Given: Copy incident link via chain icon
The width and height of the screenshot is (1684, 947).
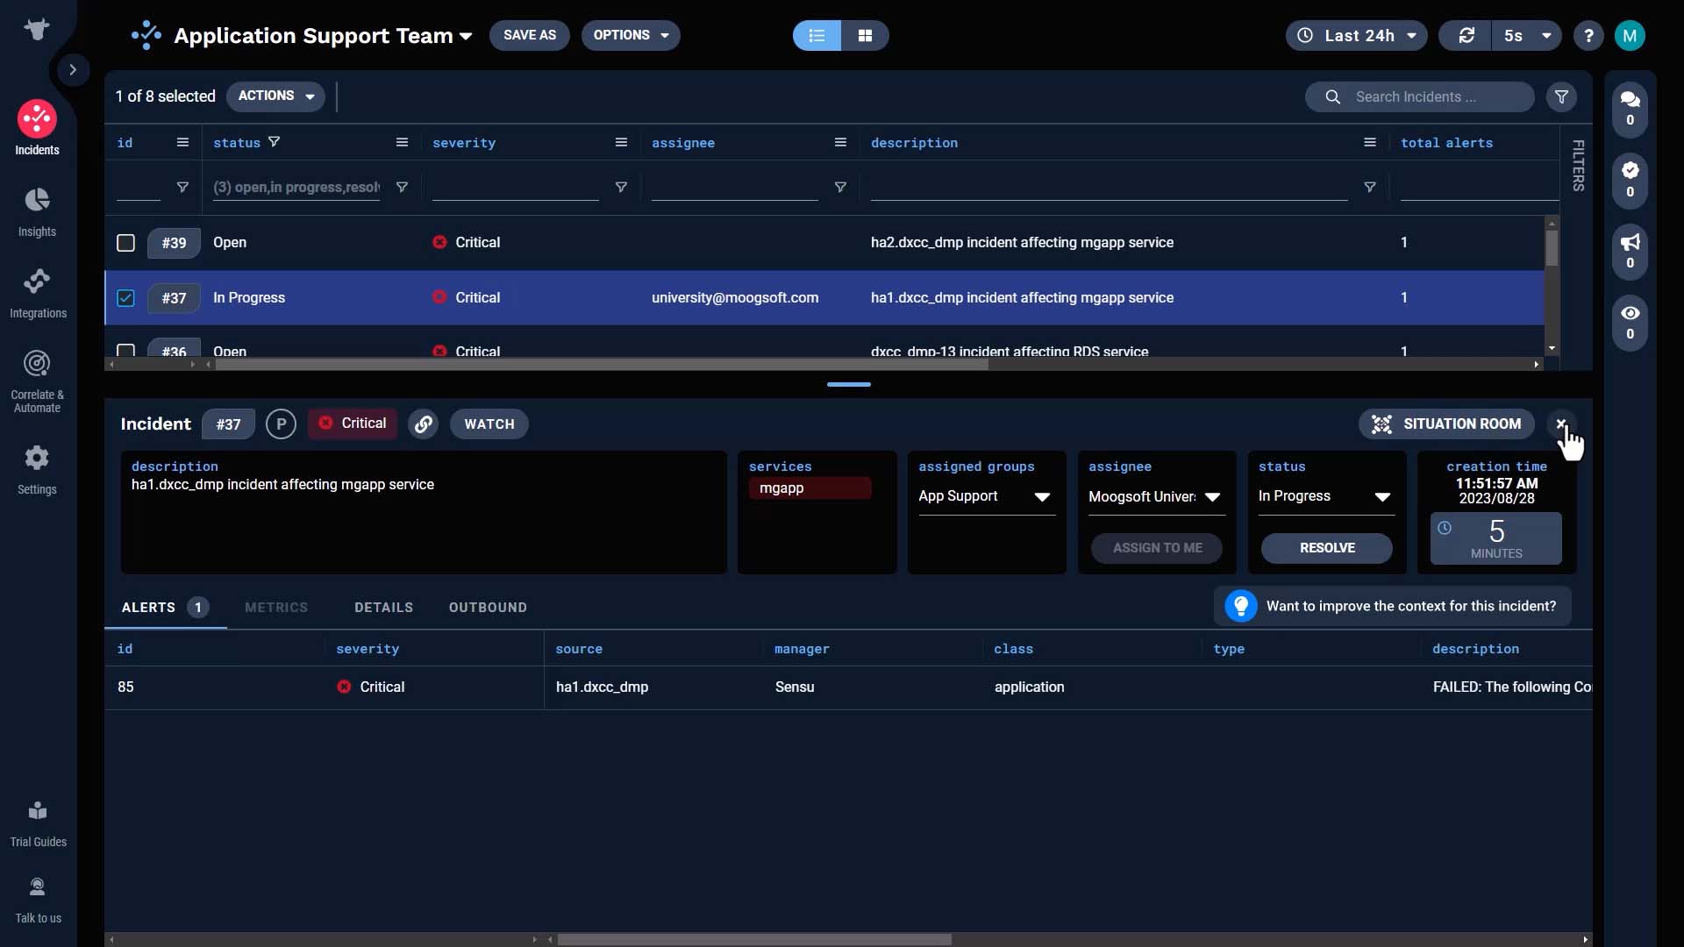Looking at the screenshot, I should [423, 424].
